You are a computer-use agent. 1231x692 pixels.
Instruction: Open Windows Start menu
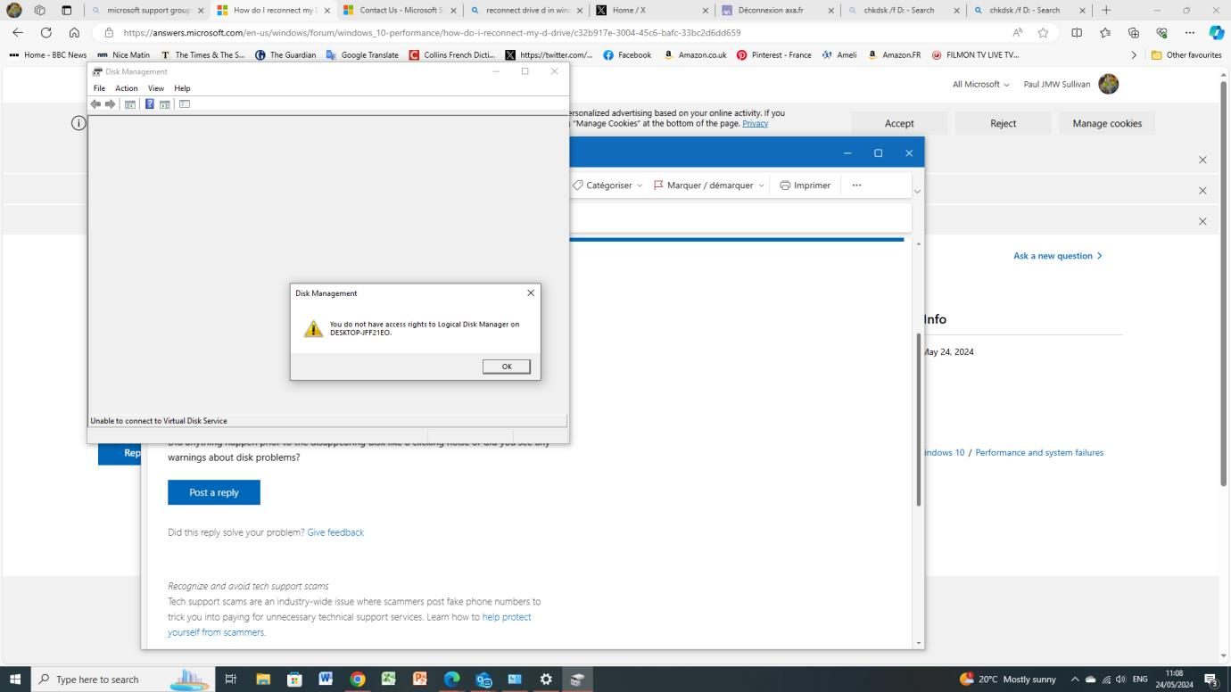point(15,680)
